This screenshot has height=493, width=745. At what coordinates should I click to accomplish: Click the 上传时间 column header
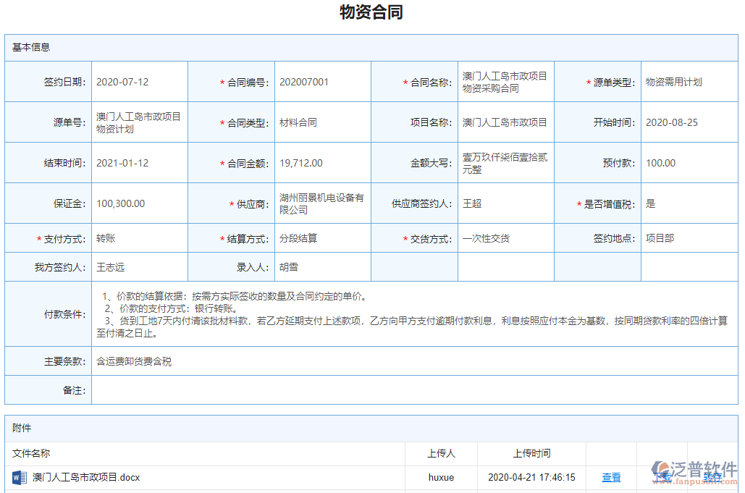(534, 453)
